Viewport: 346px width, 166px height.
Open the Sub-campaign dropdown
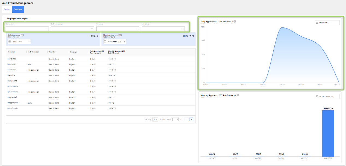[x=72, y=29]
